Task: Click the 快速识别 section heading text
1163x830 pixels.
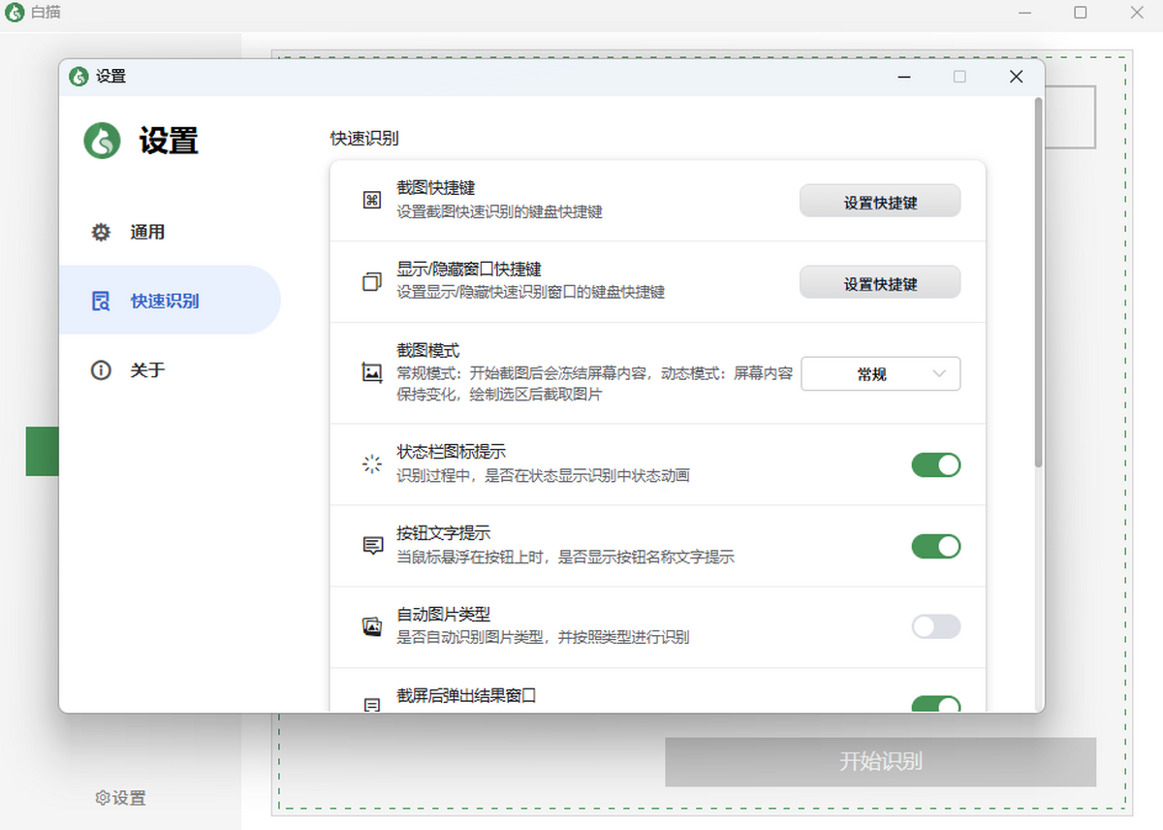Action: [364, 138]
